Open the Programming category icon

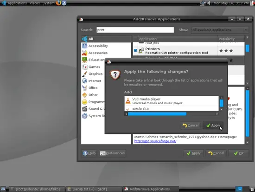(x=84, y=102)
